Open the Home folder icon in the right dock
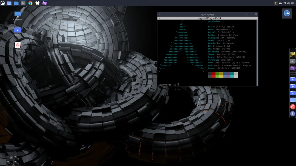 click(x=292, y=79)
